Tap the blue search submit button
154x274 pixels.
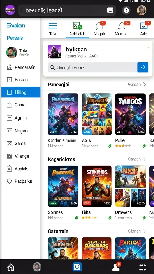143,67
